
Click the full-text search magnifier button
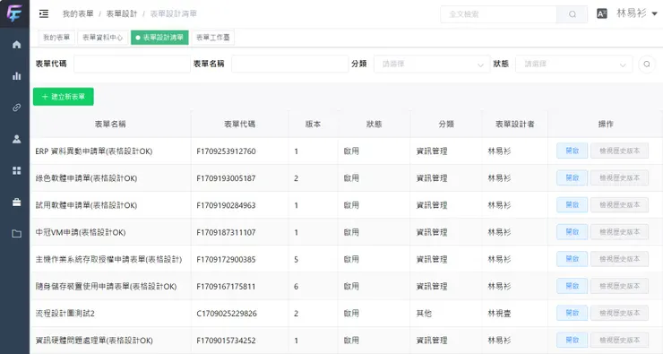[x=573, y=14]
